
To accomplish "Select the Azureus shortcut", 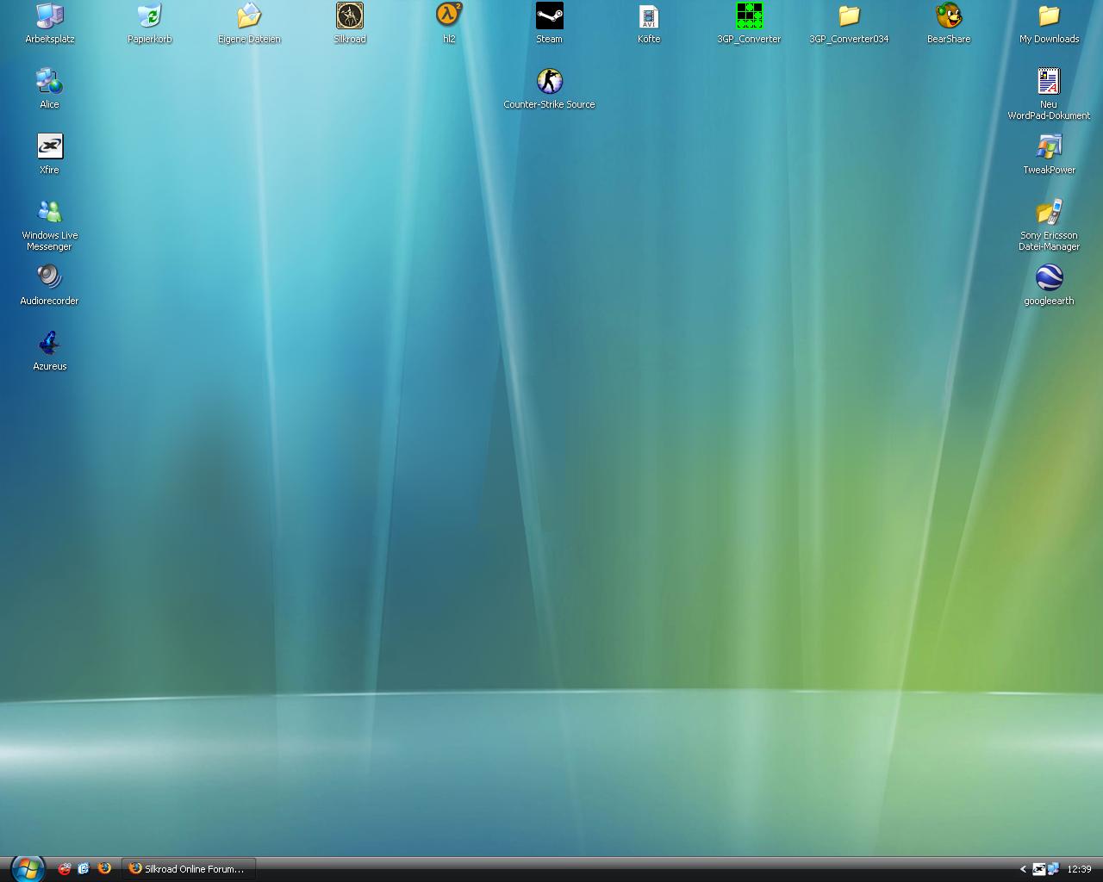I will [50, 344].
